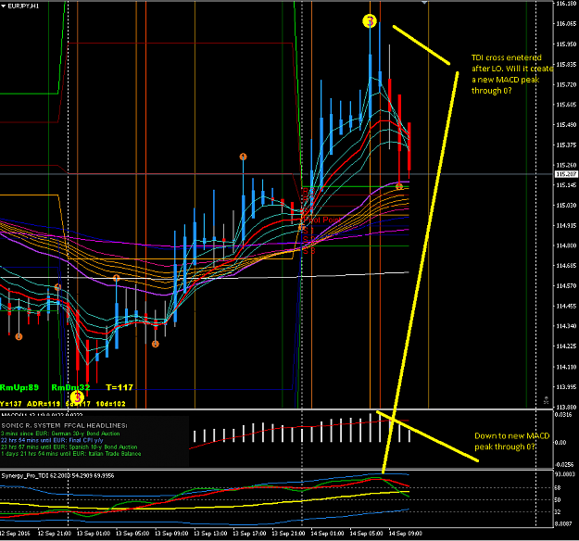The image size is (579, 541).
Task: Click 14 Sep 05:00 on time axis
Action: click(x=366, y=534)
